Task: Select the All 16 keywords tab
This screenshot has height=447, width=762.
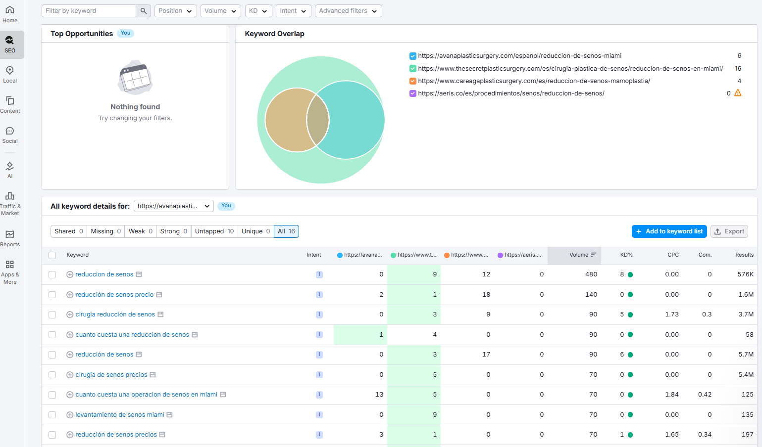Action: click(x=286, y=231)
